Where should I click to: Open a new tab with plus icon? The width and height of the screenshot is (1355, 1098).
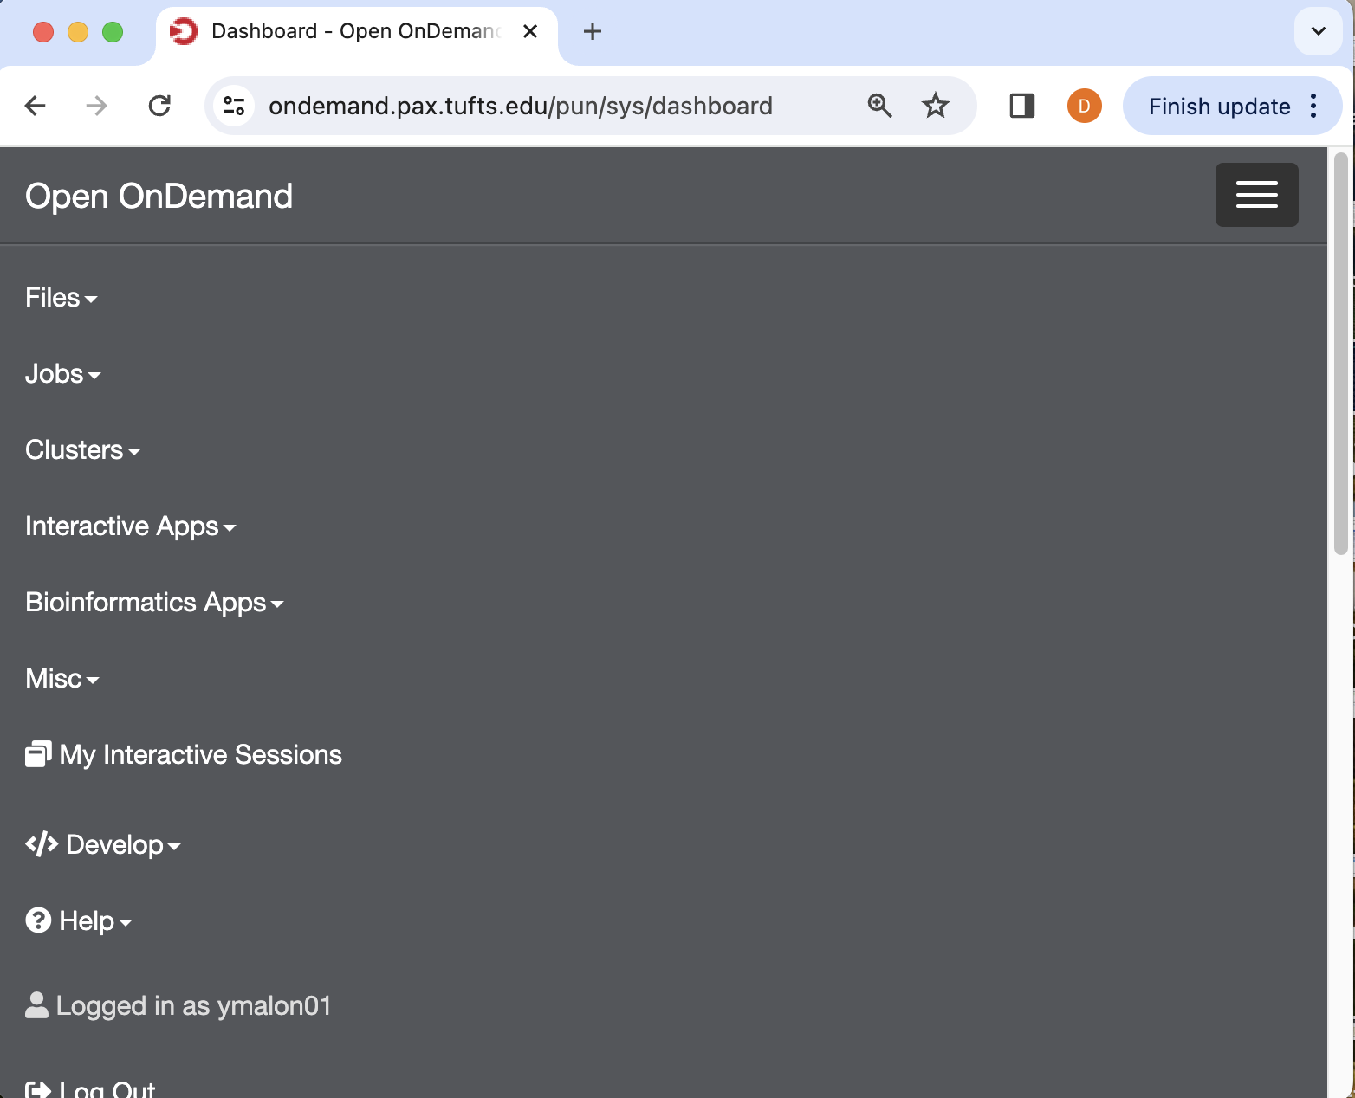click(x=593, y=32)
